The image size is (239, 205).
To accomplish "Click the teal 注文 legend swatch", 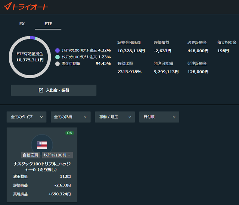I will coord(58,57).
